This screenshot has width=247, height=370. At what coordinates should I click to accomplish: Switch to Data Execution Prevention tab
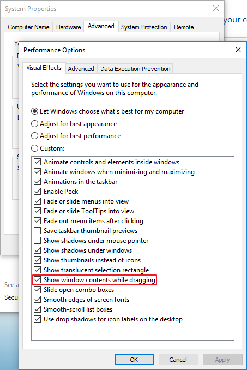point(135,69)
